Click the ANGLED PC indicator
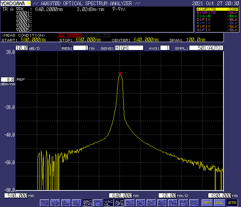The height and width of the screenshot is (207, 241). [x=97, y=36]
